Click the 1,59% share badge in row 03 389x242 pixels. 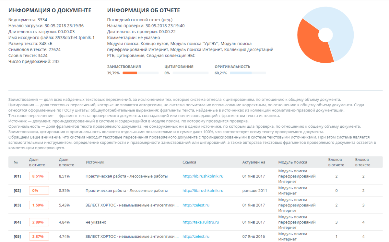pyautogui.click(x=39, y=205)
